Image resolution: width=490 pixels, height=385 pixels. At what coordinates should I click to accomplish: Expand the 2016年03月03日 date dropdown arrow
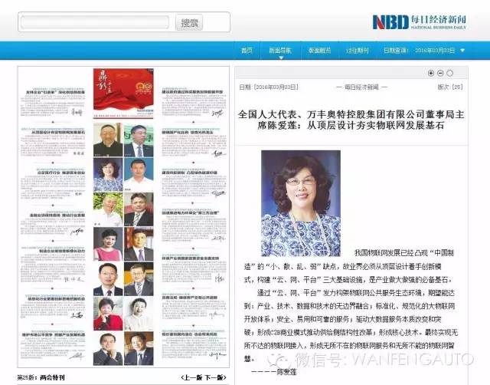tap(462, 51)
